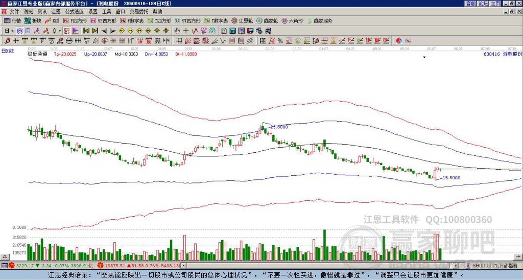Open the calculator icon
Image resolution: width=523 pixels, height=280 pixels.
(x=232, y=31)
